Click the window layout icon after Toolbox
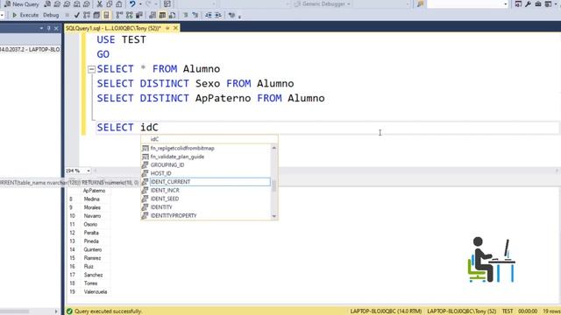This screenshot has width=561, height=315. click(x=548, y=3)
